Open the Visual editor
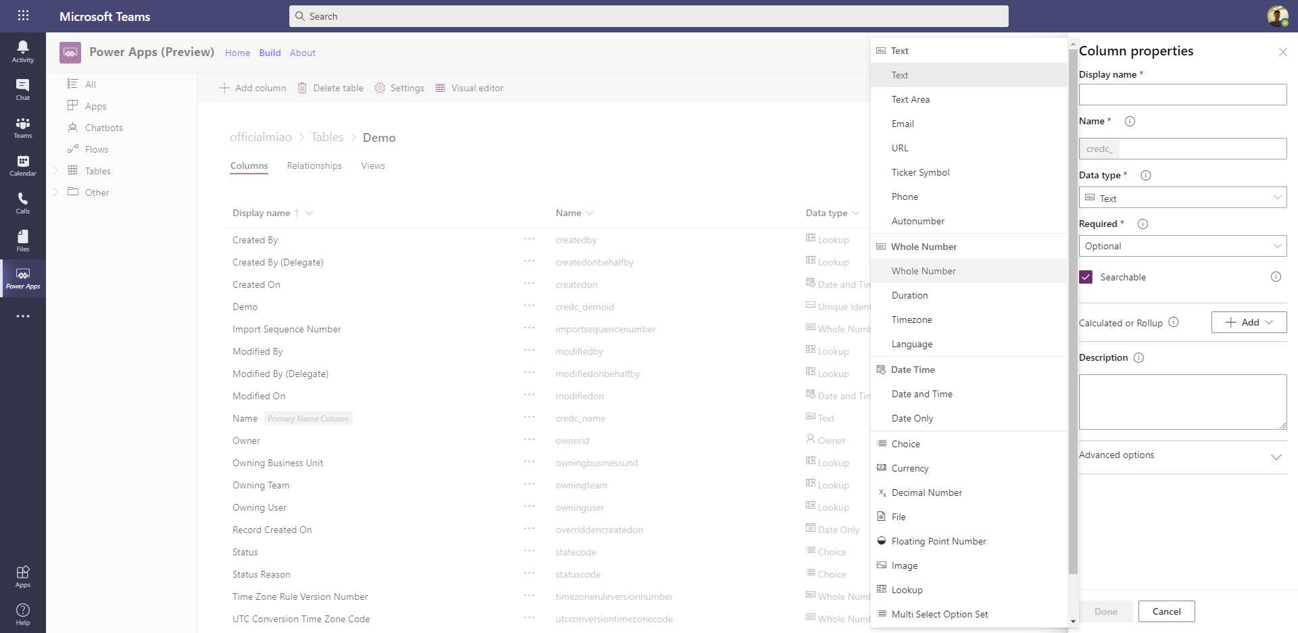This screenshot has width=1298, height=633. [469, 88]
